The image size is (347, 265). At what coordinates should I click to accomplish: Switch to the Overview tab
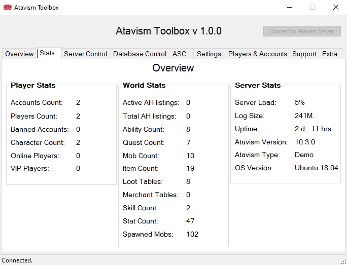(x=19, y=54)
